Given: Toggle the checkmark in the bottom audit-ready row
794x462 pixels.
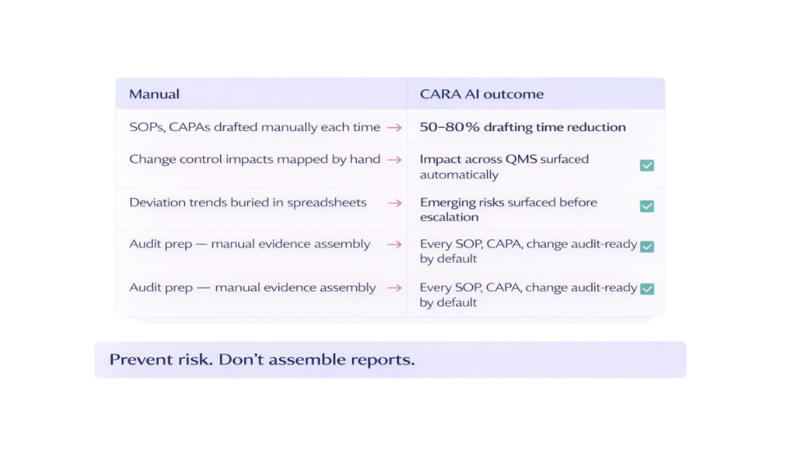Looking at the screenshot, I should (647, 289).
